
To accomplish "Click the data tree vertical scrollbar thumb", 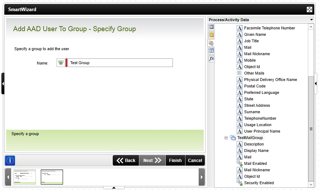I will [311, 129].
